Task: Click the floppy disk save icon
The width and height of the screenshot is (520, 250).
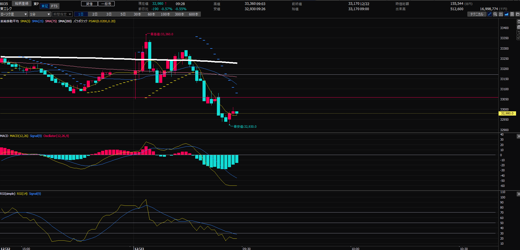Action: [x=512, y=14]
